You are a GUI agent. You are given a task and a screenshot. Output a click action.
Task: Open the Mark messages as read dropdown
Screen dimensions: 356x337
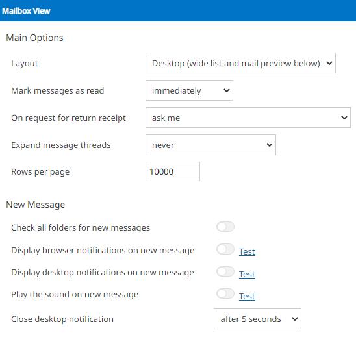click(x=189, y=90)
